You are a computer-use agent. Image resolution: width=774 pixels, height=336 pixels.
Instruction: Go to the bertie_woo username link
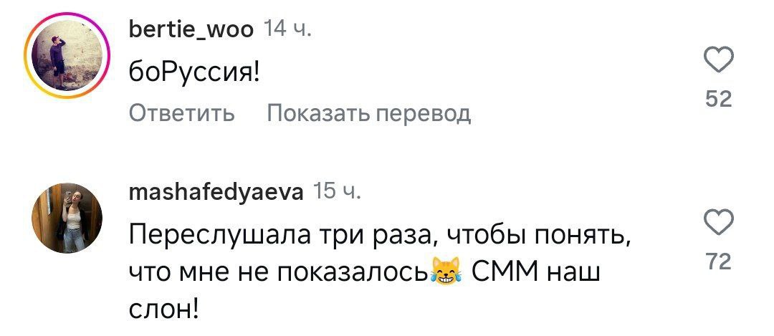[x=190, y=29]
